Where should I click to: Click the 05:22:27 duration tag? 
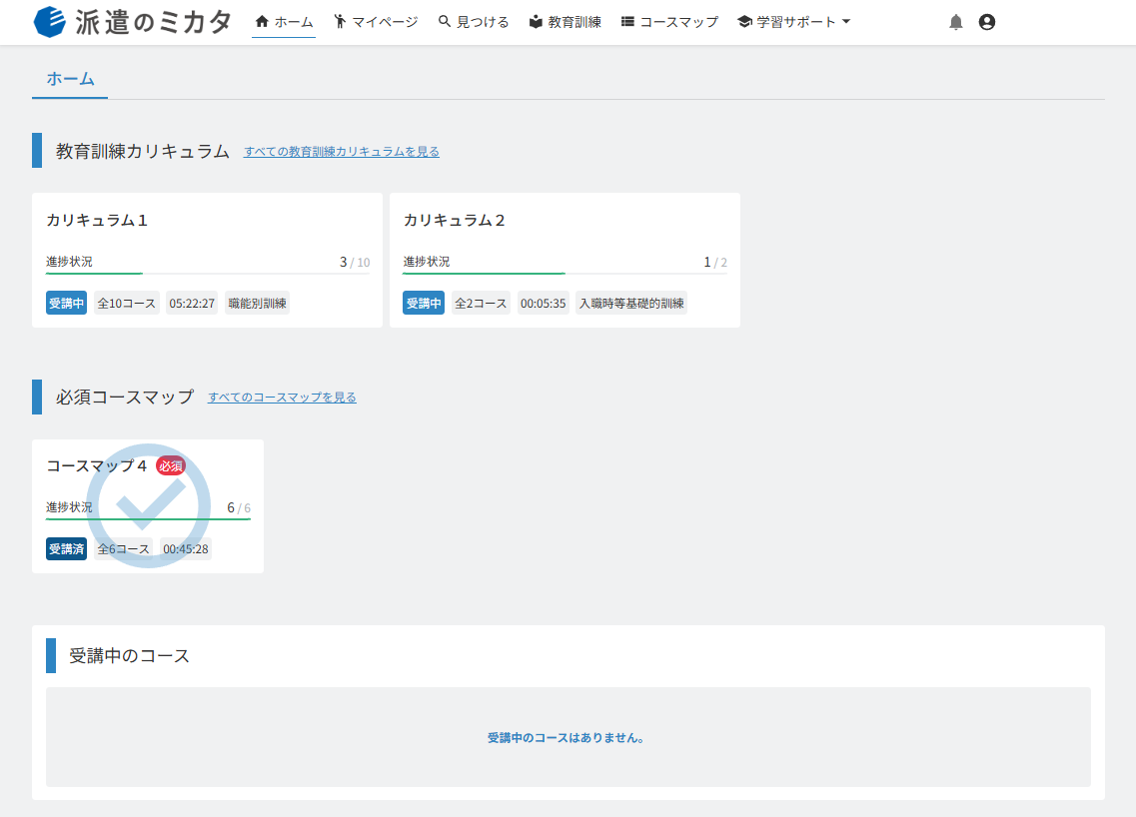click(192, 304)
